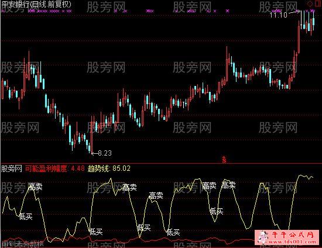Click the 牛牛公式网 cow mascot logo

[x=263, y=237]
